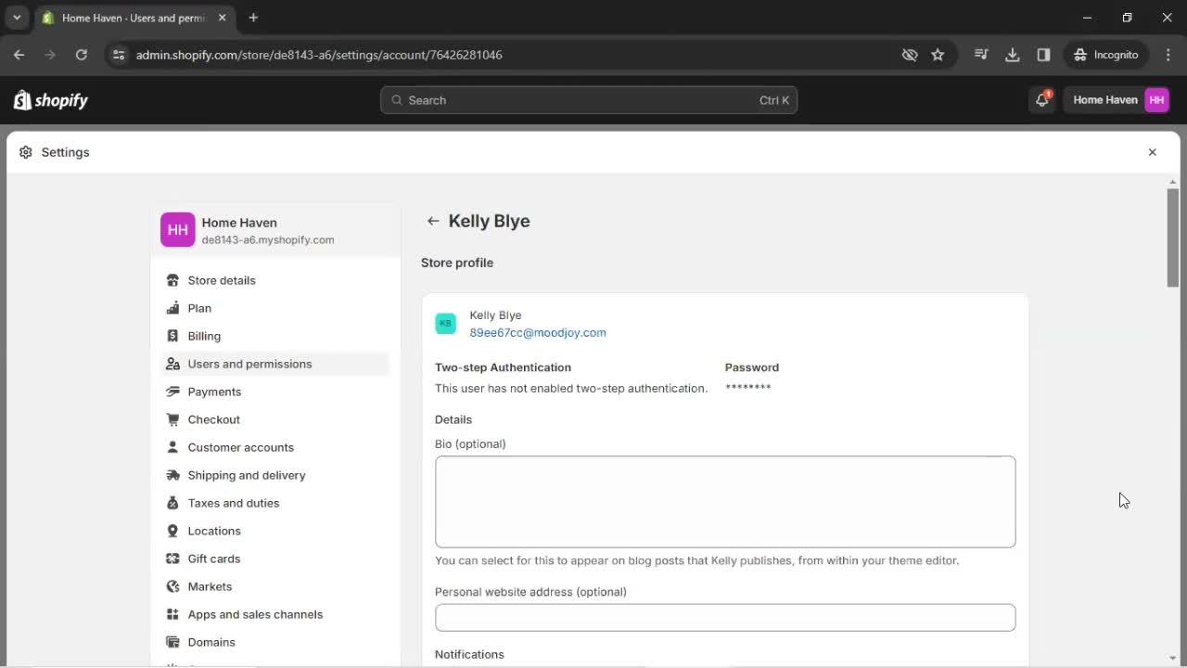Click the Settings gear icon
The width and height of the screenshot is (1187, 668).
pos(26,152)
